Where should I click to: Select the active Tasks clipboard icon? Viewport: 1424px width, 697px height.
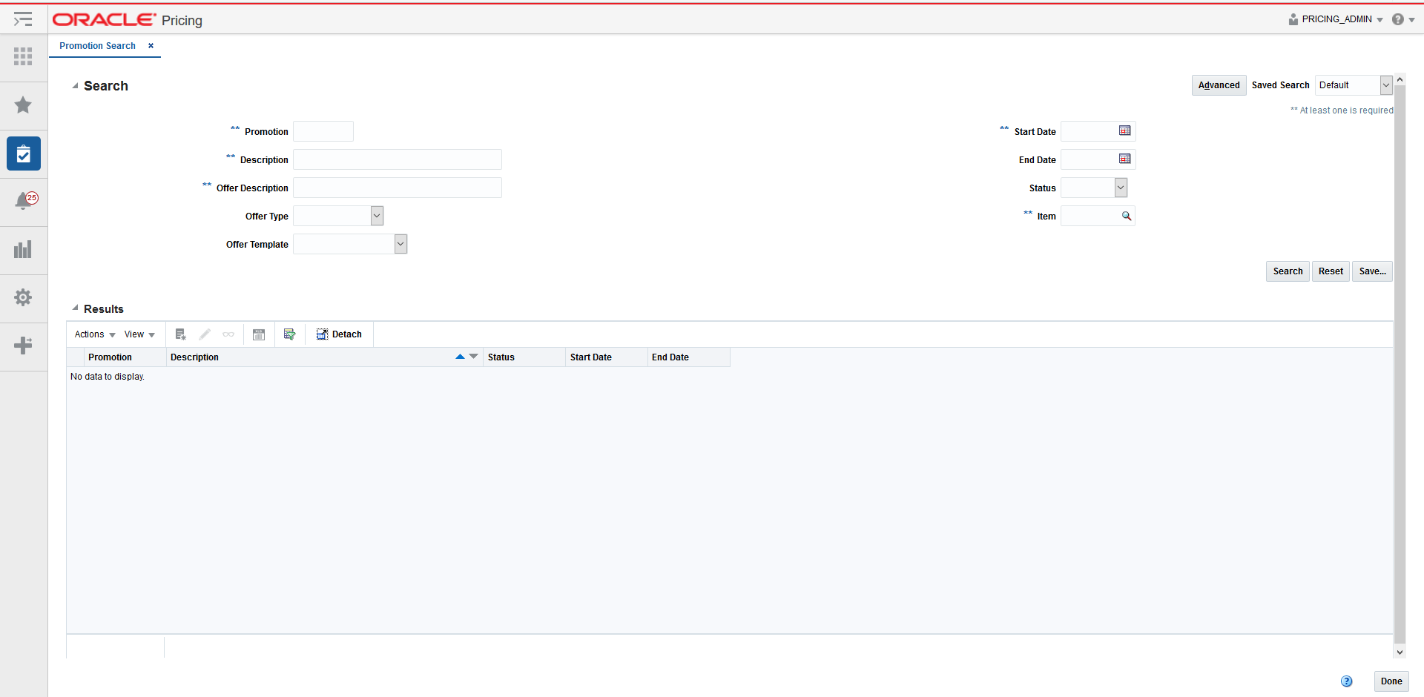click(23, 153)
